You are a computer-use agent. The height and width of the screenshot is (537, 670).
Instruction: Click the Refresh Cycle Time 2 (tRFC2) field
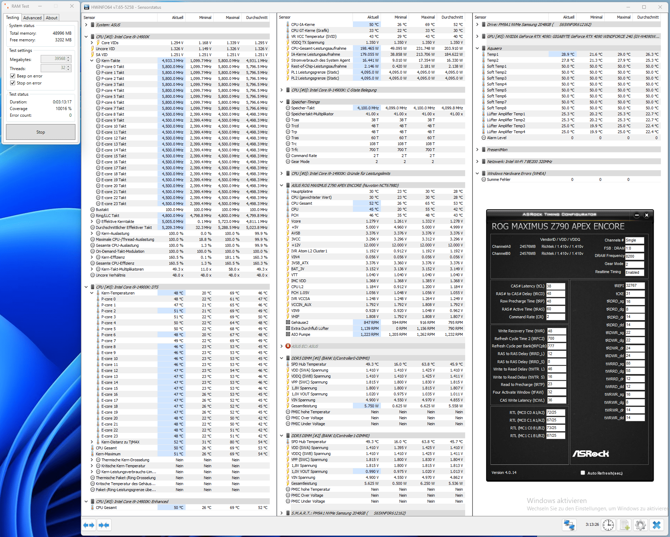point(556,339)
